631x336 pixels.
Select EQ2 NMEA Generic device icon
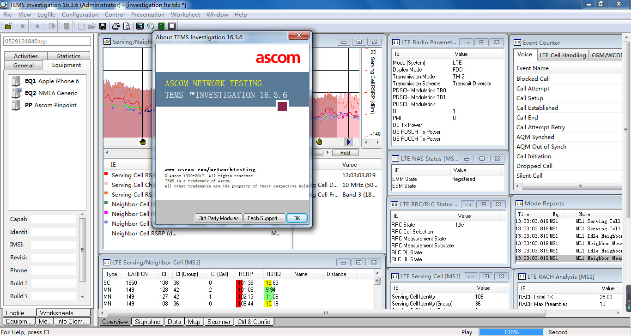[16, 93]
